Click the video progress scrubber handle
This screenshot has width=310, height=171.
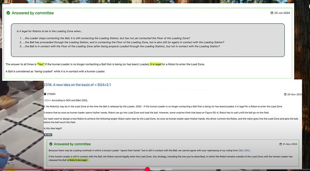pyautogui.click(x=147, y=169)
